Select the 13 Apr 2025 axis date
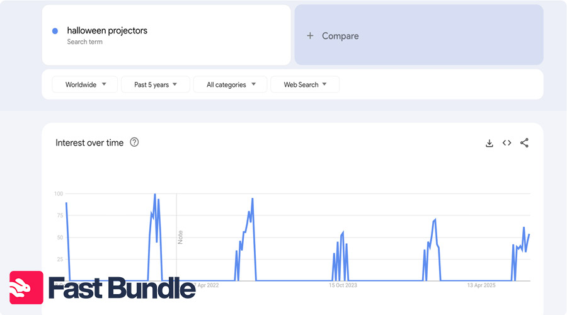The height and width of the screenshot is (315, 567). 481,285
